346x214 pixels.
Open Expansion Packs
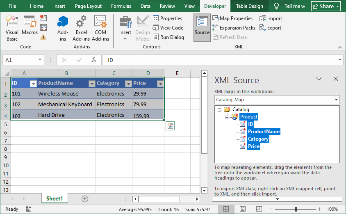pyautogui.click(x=234, y=28)
